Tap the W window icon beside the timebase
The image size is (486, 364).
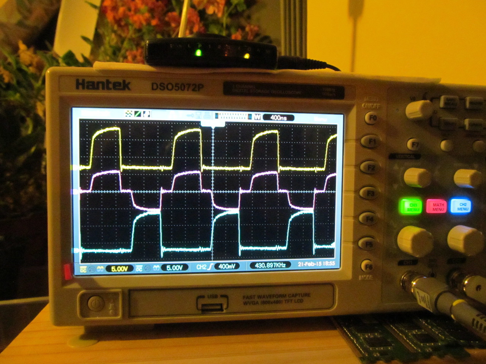pyautogui.click(x=257, y=117)
